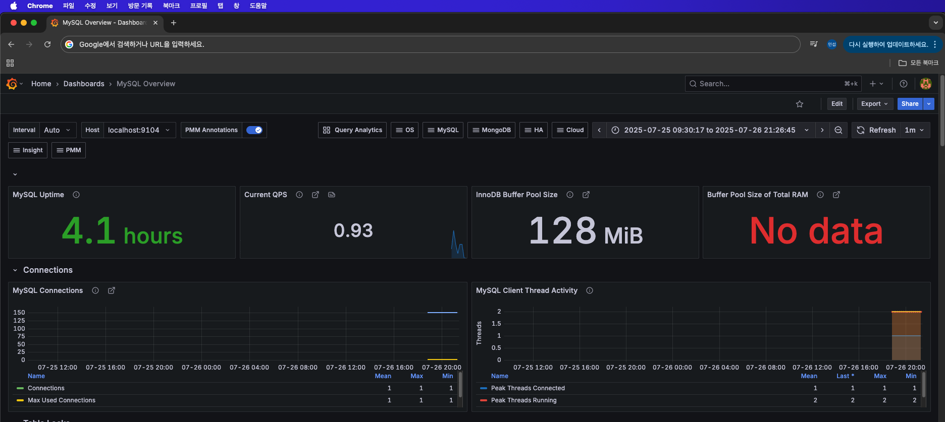Shift time range backward
This screenshot has height=422, width=945.
(599, 130)
